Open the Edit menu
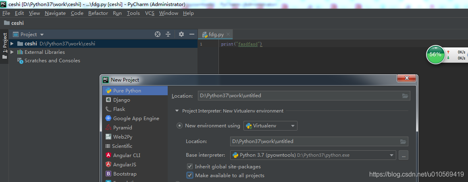The image size is (468, 182). (x=19, y=13)
